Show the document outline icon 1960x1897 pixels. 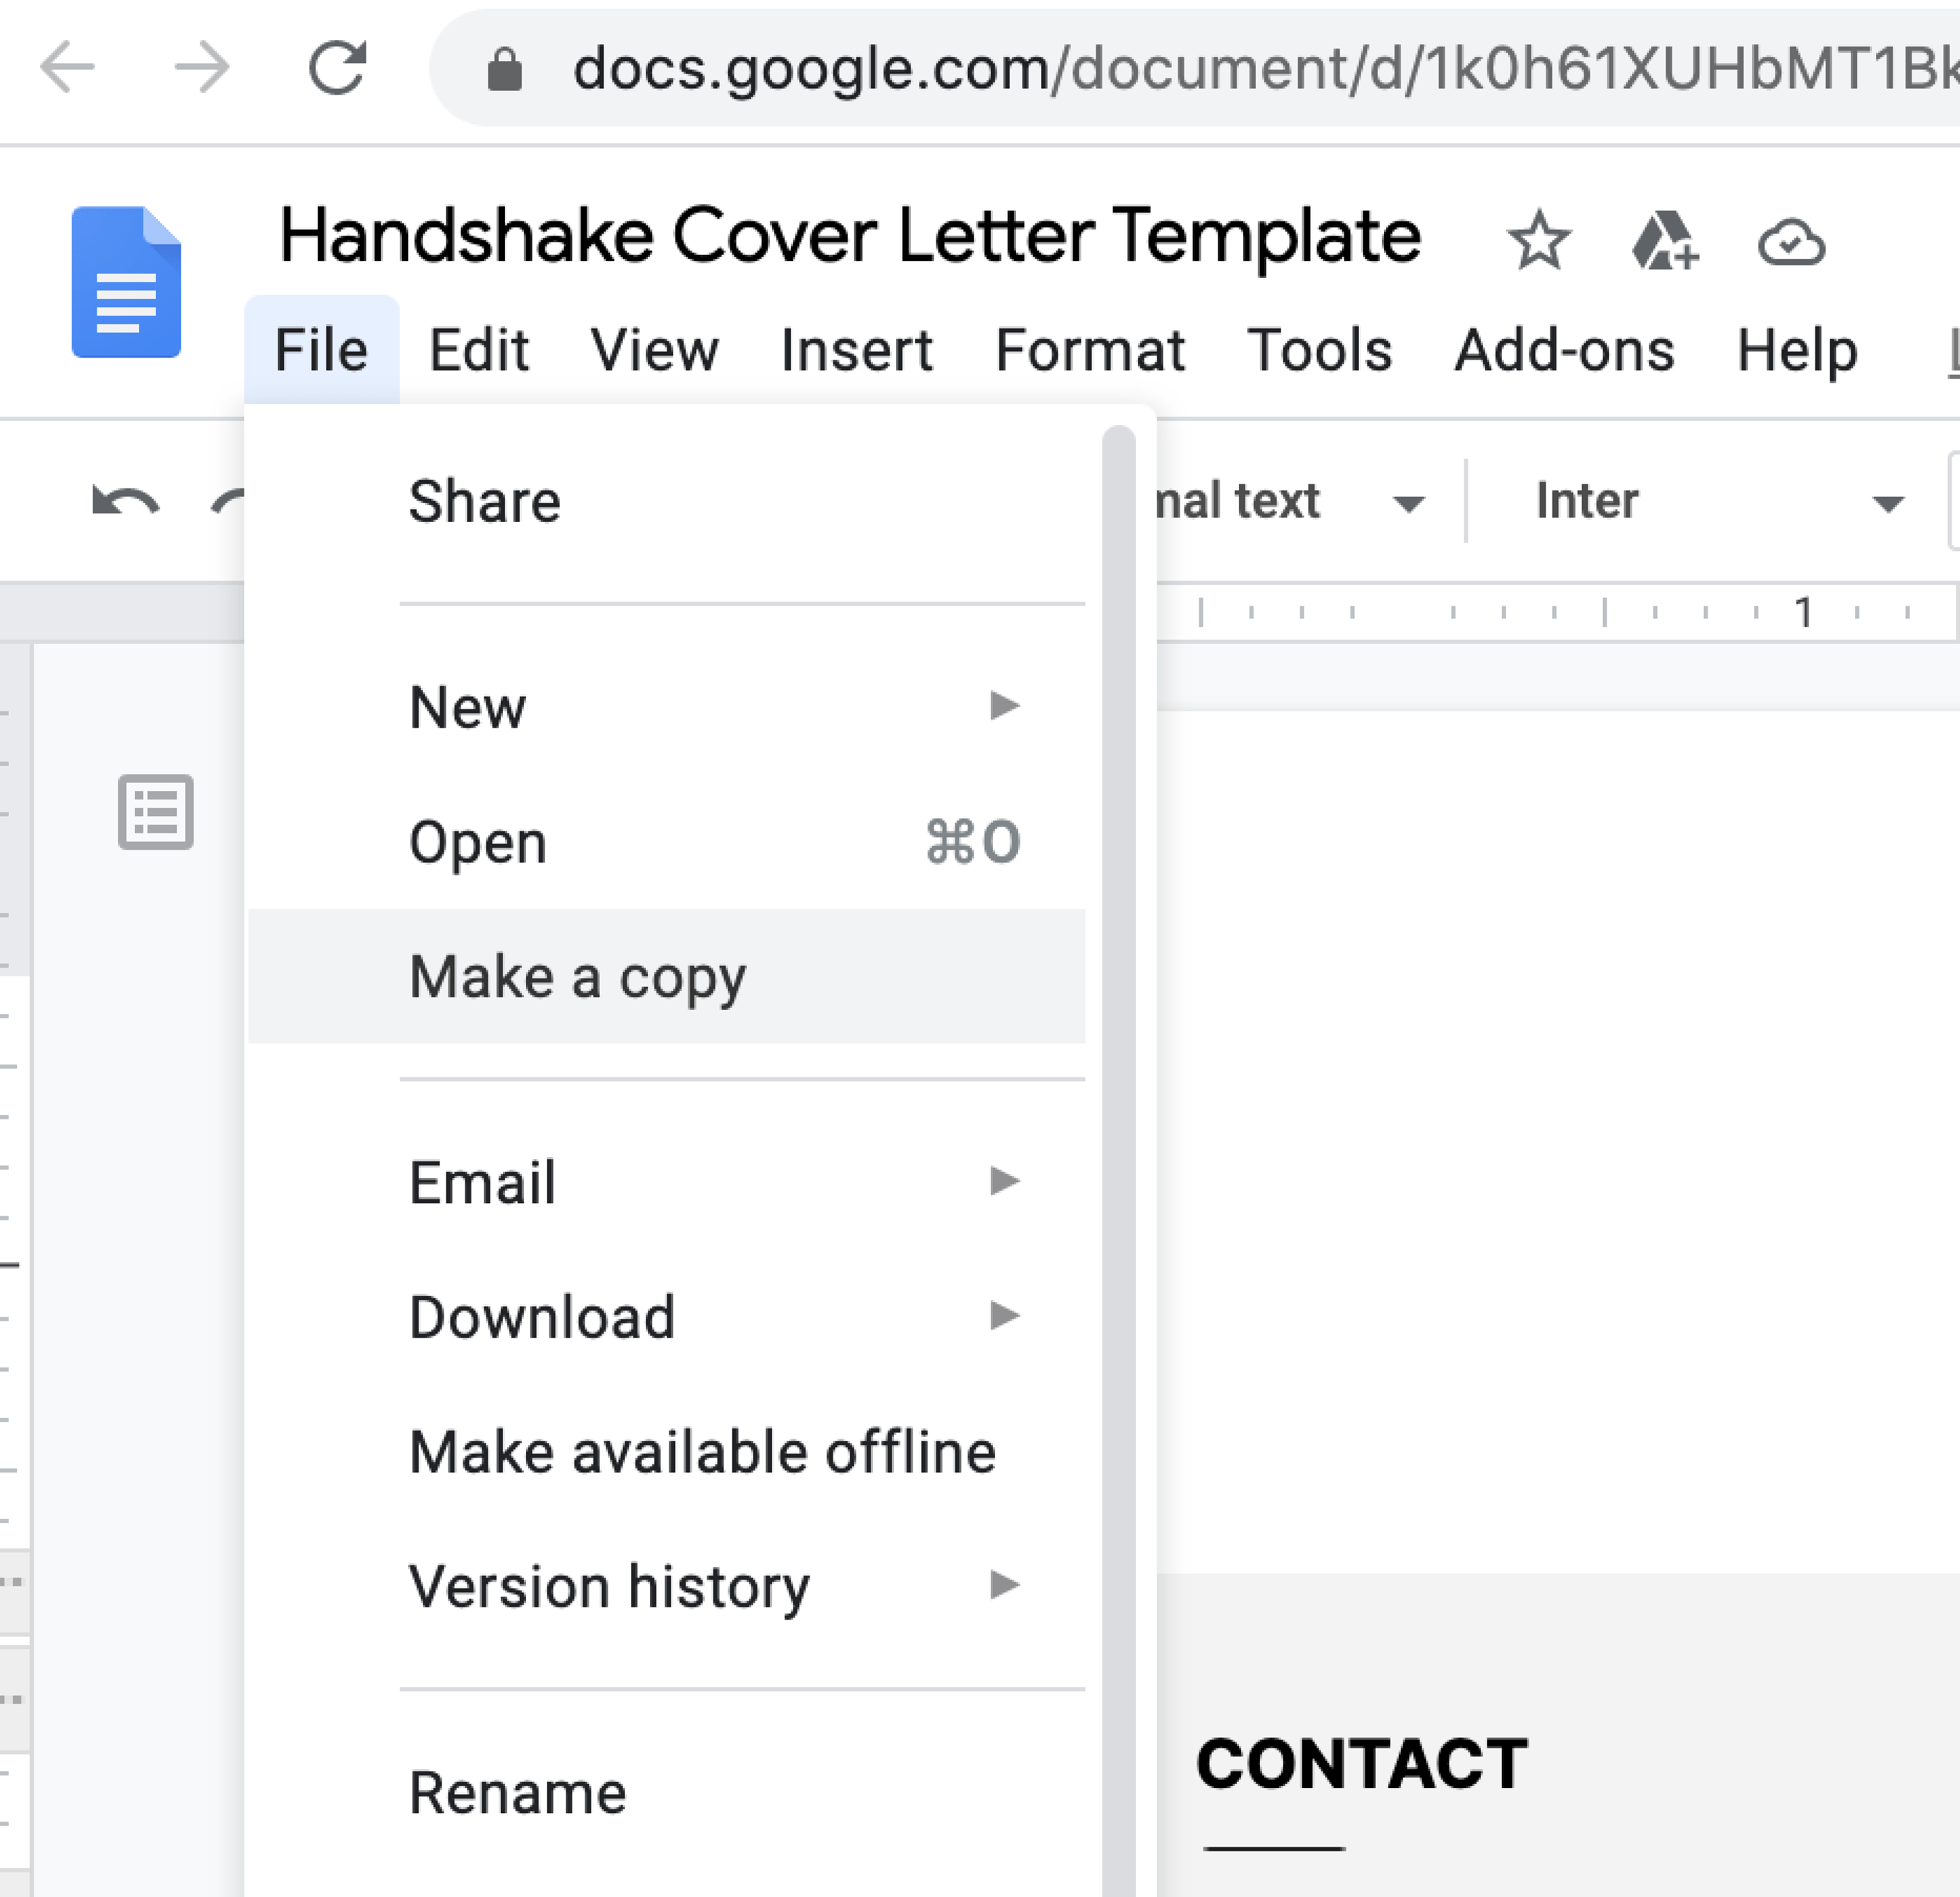pyautogui.click(x=155, y=811)
